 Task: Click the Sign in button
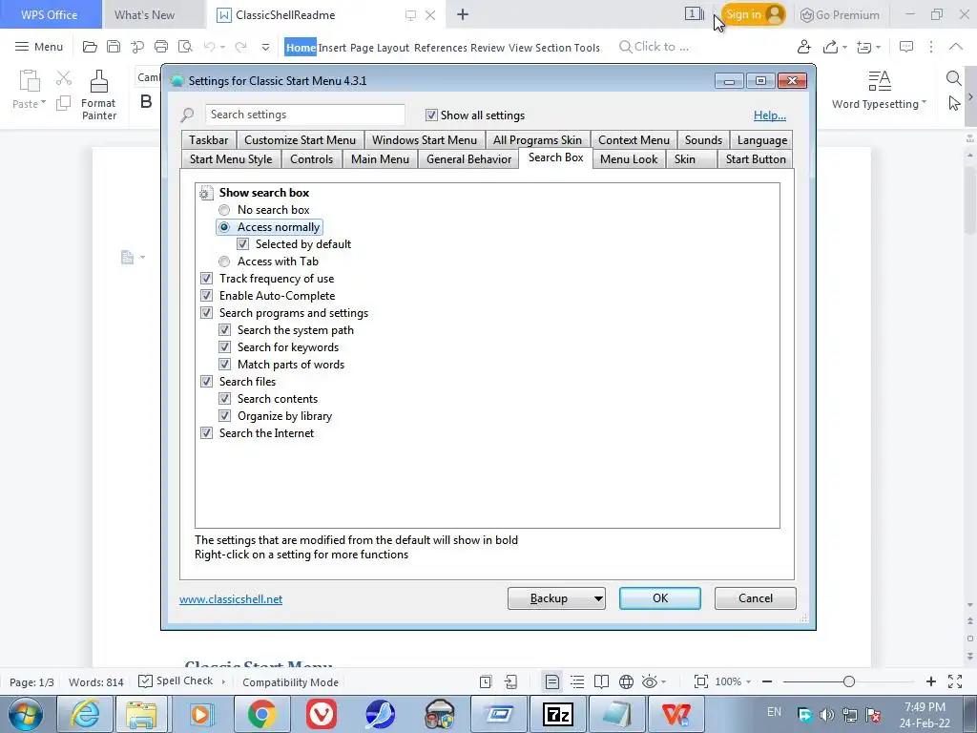click(753, 14)
